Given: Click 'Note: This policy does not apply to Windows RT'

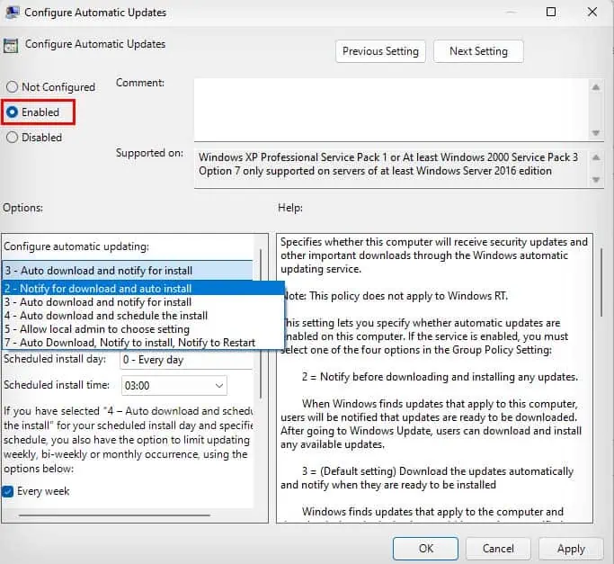Looking at the screenshot, I should click(x=395, y=296).
